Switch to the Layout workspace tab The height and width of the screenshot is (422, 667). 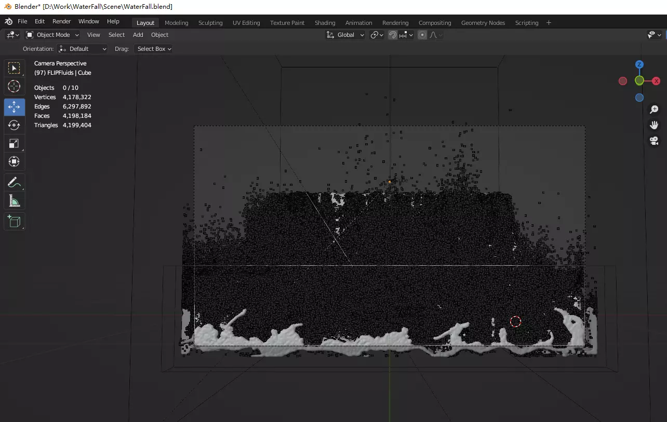(145, 23)
